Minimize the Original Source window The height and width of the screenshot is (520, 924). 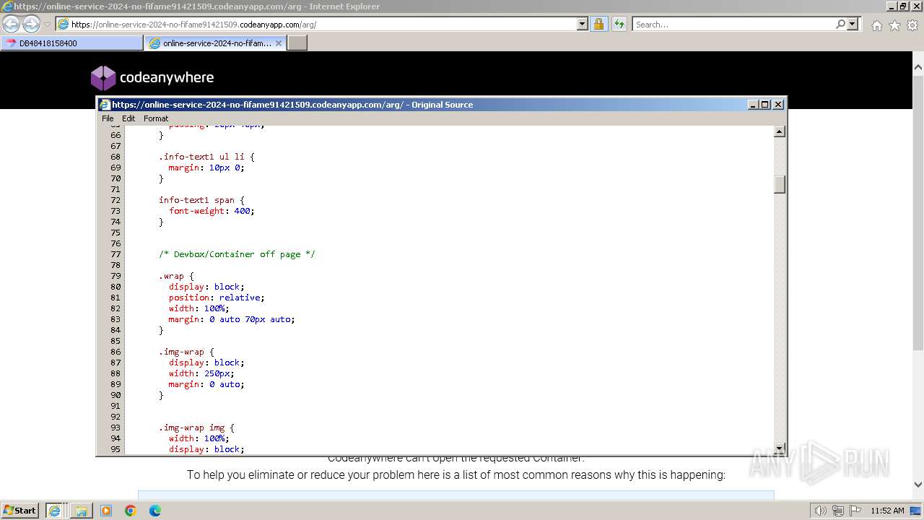click(x=754, y=105)
